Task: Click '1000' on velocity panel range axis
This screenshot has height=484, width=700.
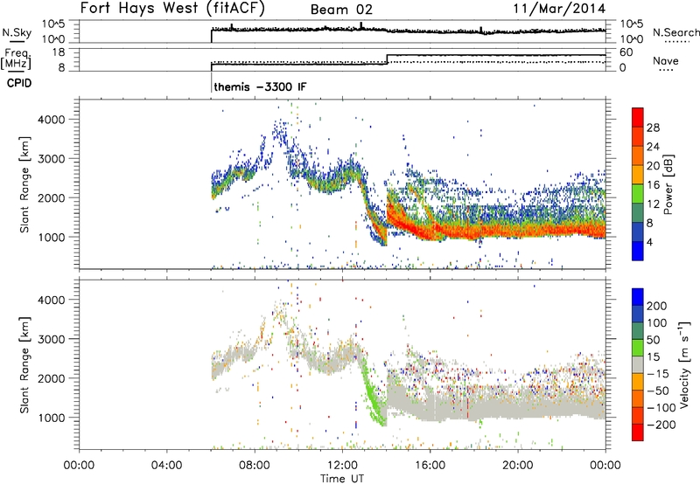Action: [52, 418]
